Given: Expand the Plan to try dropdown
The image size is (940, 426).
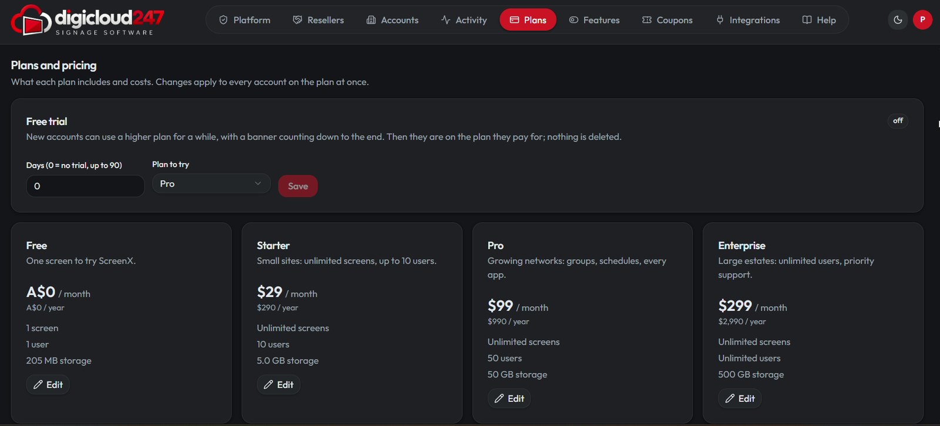Looking at the screenshot, I should [211, 184].
